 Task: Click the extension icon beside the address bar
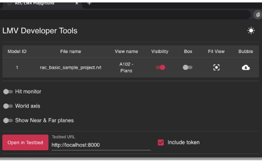click(257, 15)
